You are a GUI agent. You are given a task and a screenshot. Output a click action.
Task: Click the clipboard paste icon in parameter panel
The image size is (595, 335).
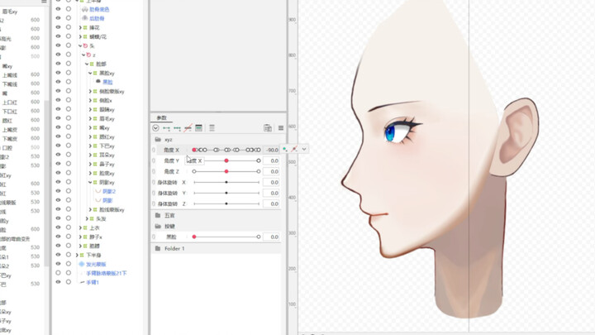coord(268,128)
